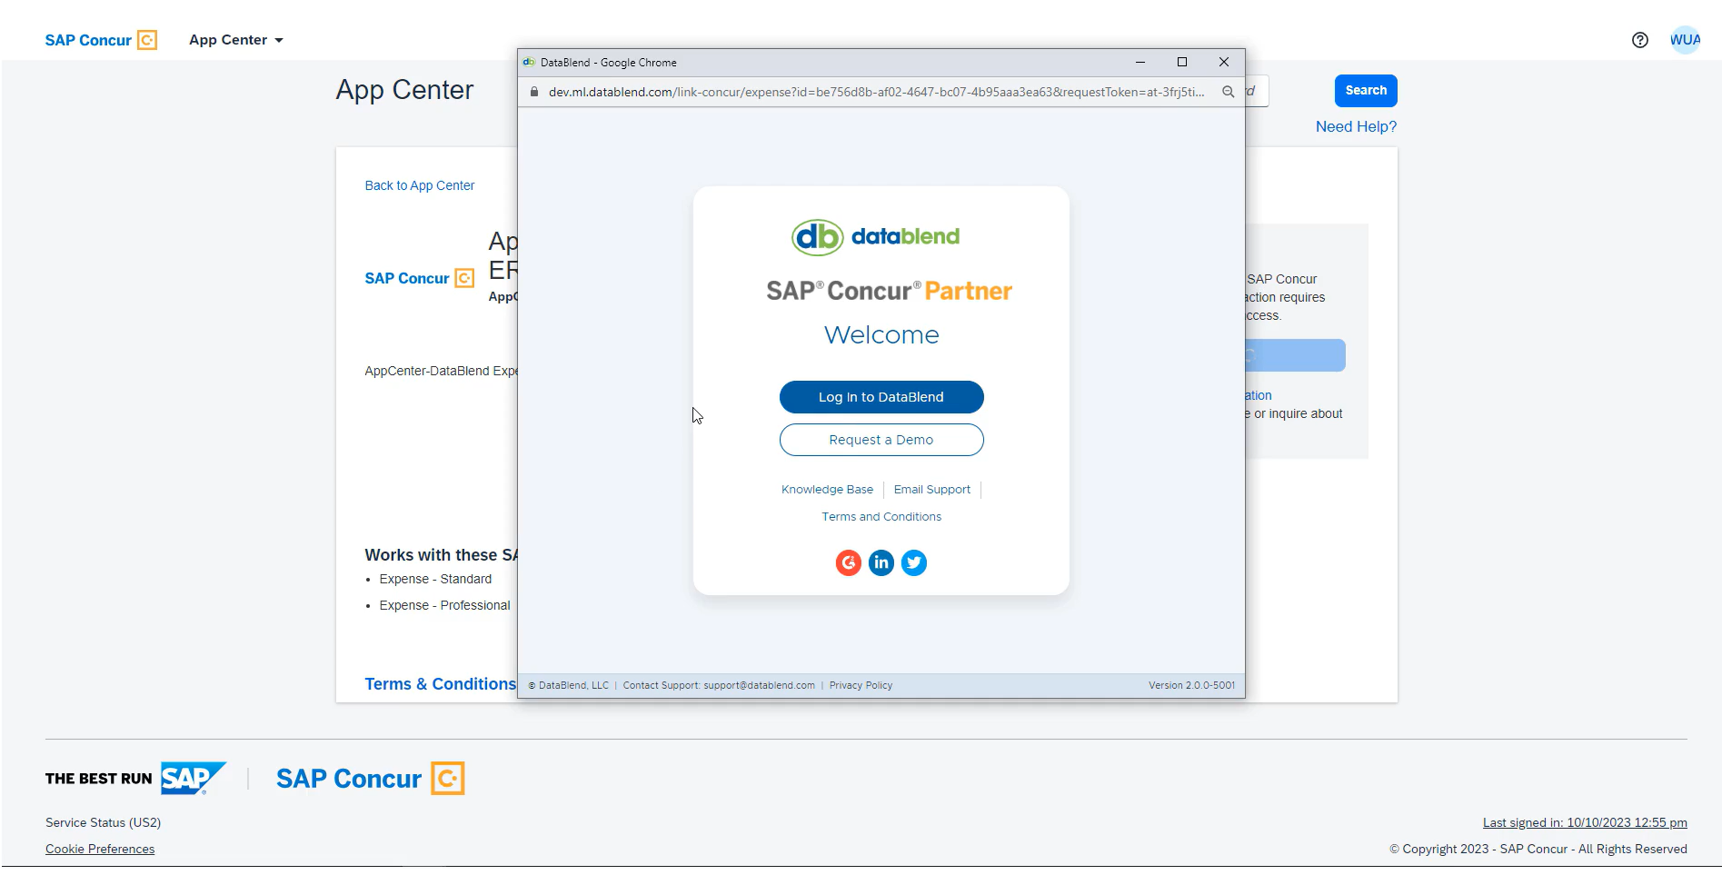The image size is (1722, 875).
Task: Click the Request a Demo button
Action: pos(881,440)
